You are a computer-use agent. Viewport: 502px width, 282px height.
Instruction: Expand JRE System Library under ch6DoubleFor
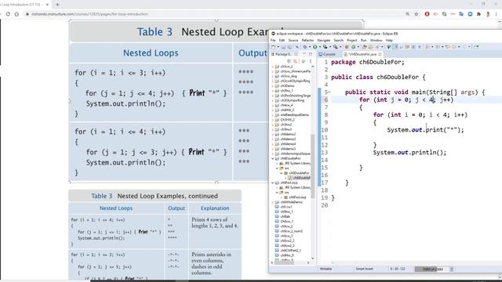pos(277,164)
